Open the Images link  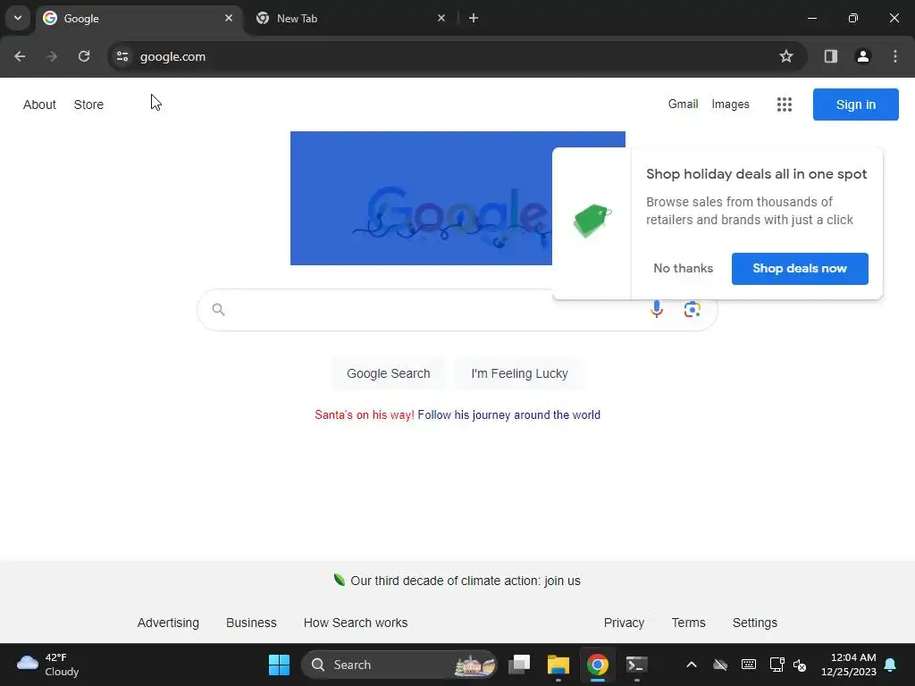[731, 104]
